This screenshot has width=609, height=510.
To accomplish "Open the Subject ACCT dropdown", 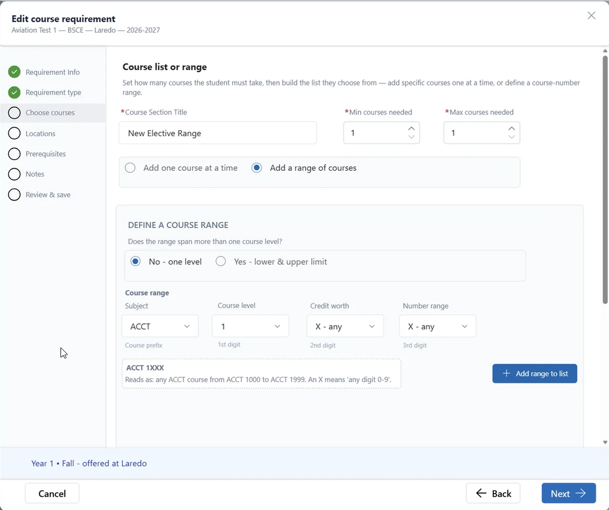I will [x=160, y=326].
